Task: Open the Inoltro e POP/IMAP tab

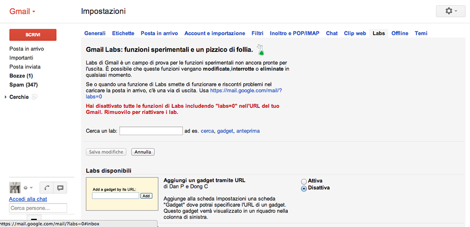Action: pos(294,34)
